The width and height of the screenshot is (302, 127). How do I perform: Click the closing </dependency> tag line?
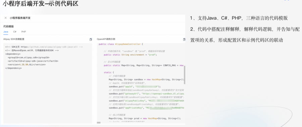(x=13, y=68)
